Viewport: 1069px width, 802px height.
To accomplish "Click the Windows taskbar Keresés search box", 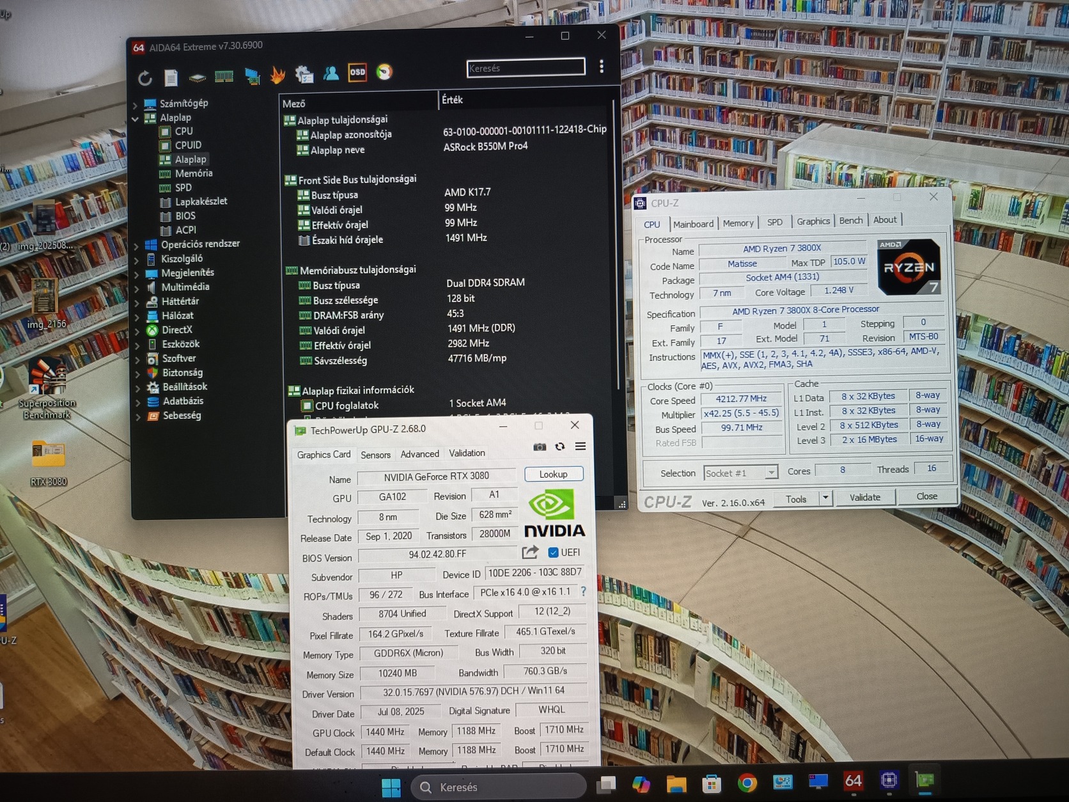I will [x=499, y=787].
